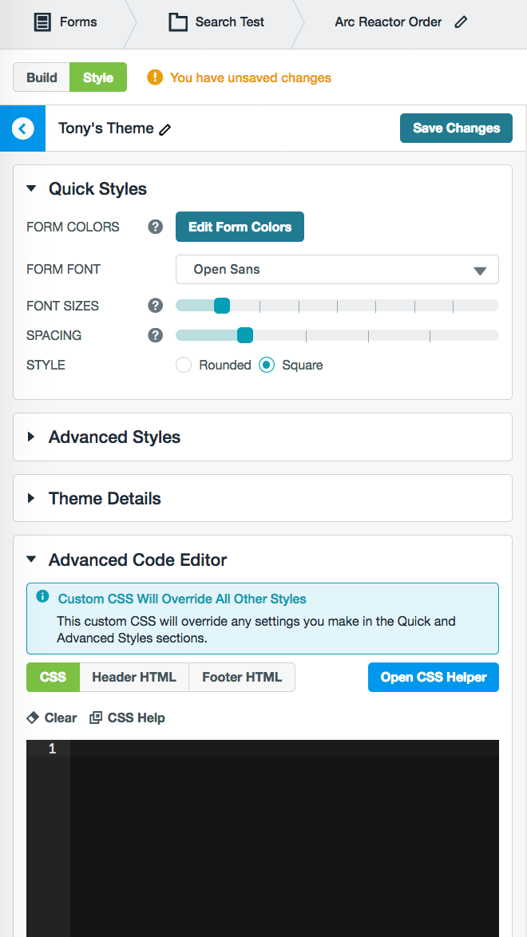527x937 pixels.
Task: Switch to the Header HTML tab
Action: [134, 677]
